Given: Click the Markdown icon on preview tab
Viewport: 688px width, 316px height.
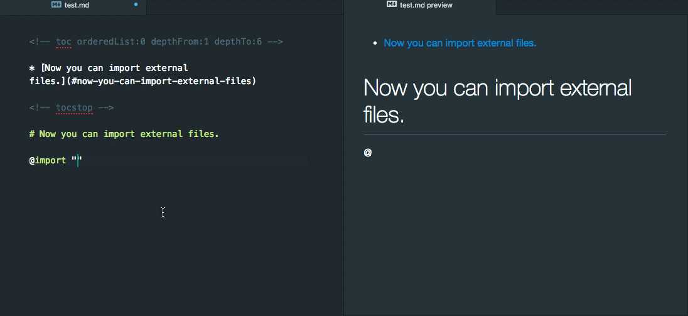Looking at the screenshot, I should (392, 4).
